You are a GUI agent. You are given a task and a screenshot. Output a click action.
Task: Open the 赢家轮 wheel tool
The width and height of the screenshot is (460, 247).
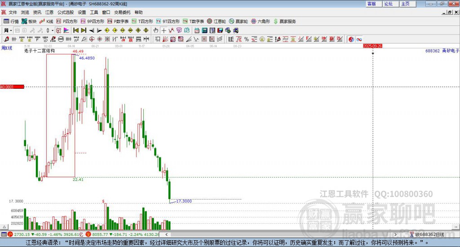click(x=239, y=22)
